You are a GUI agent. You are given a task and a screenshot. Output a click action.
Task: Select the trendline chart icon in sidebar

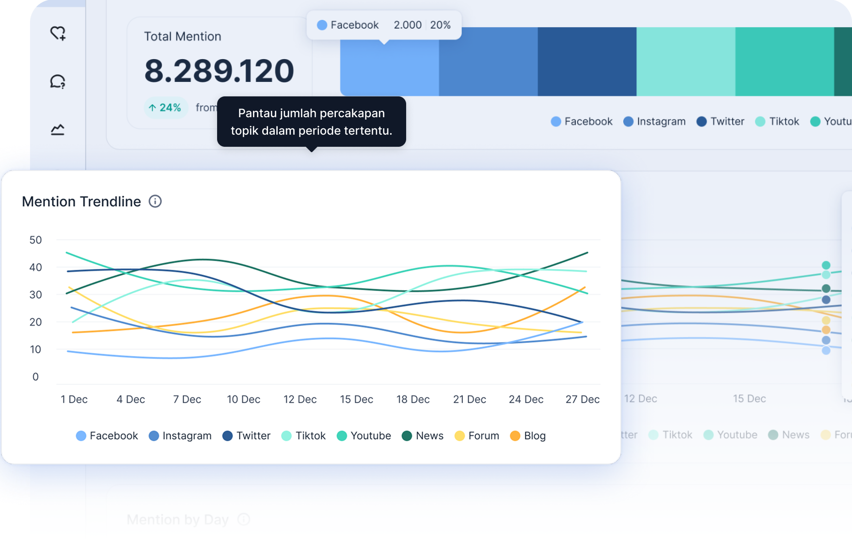(58, 129)
